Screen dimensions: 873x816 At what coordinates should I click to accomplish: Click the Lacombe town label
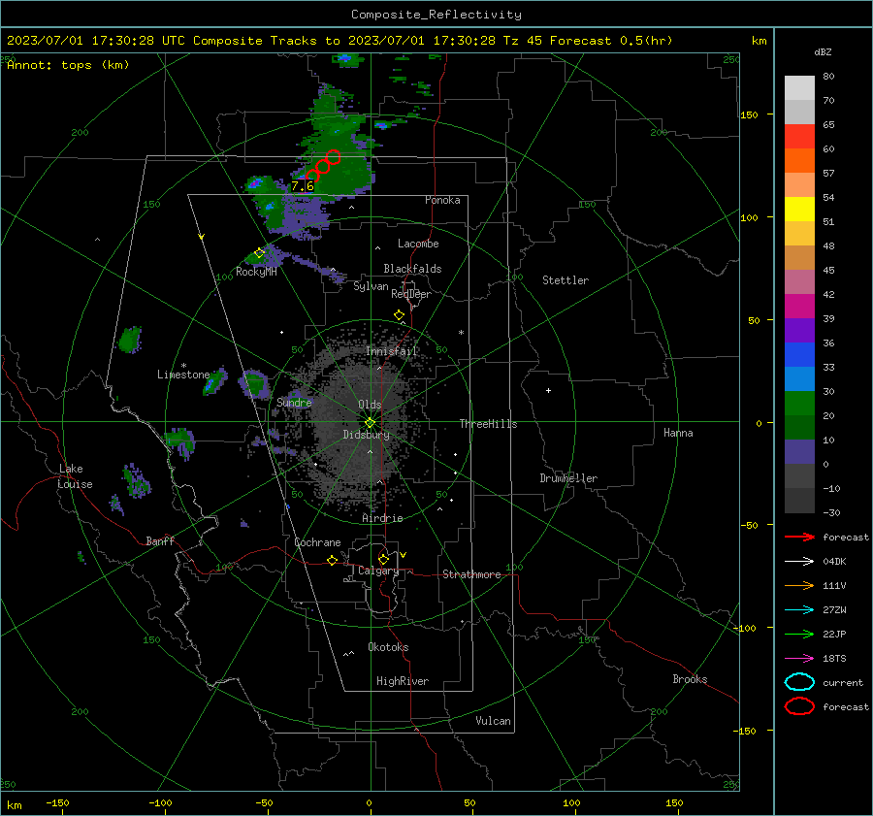tap(418, 244)
